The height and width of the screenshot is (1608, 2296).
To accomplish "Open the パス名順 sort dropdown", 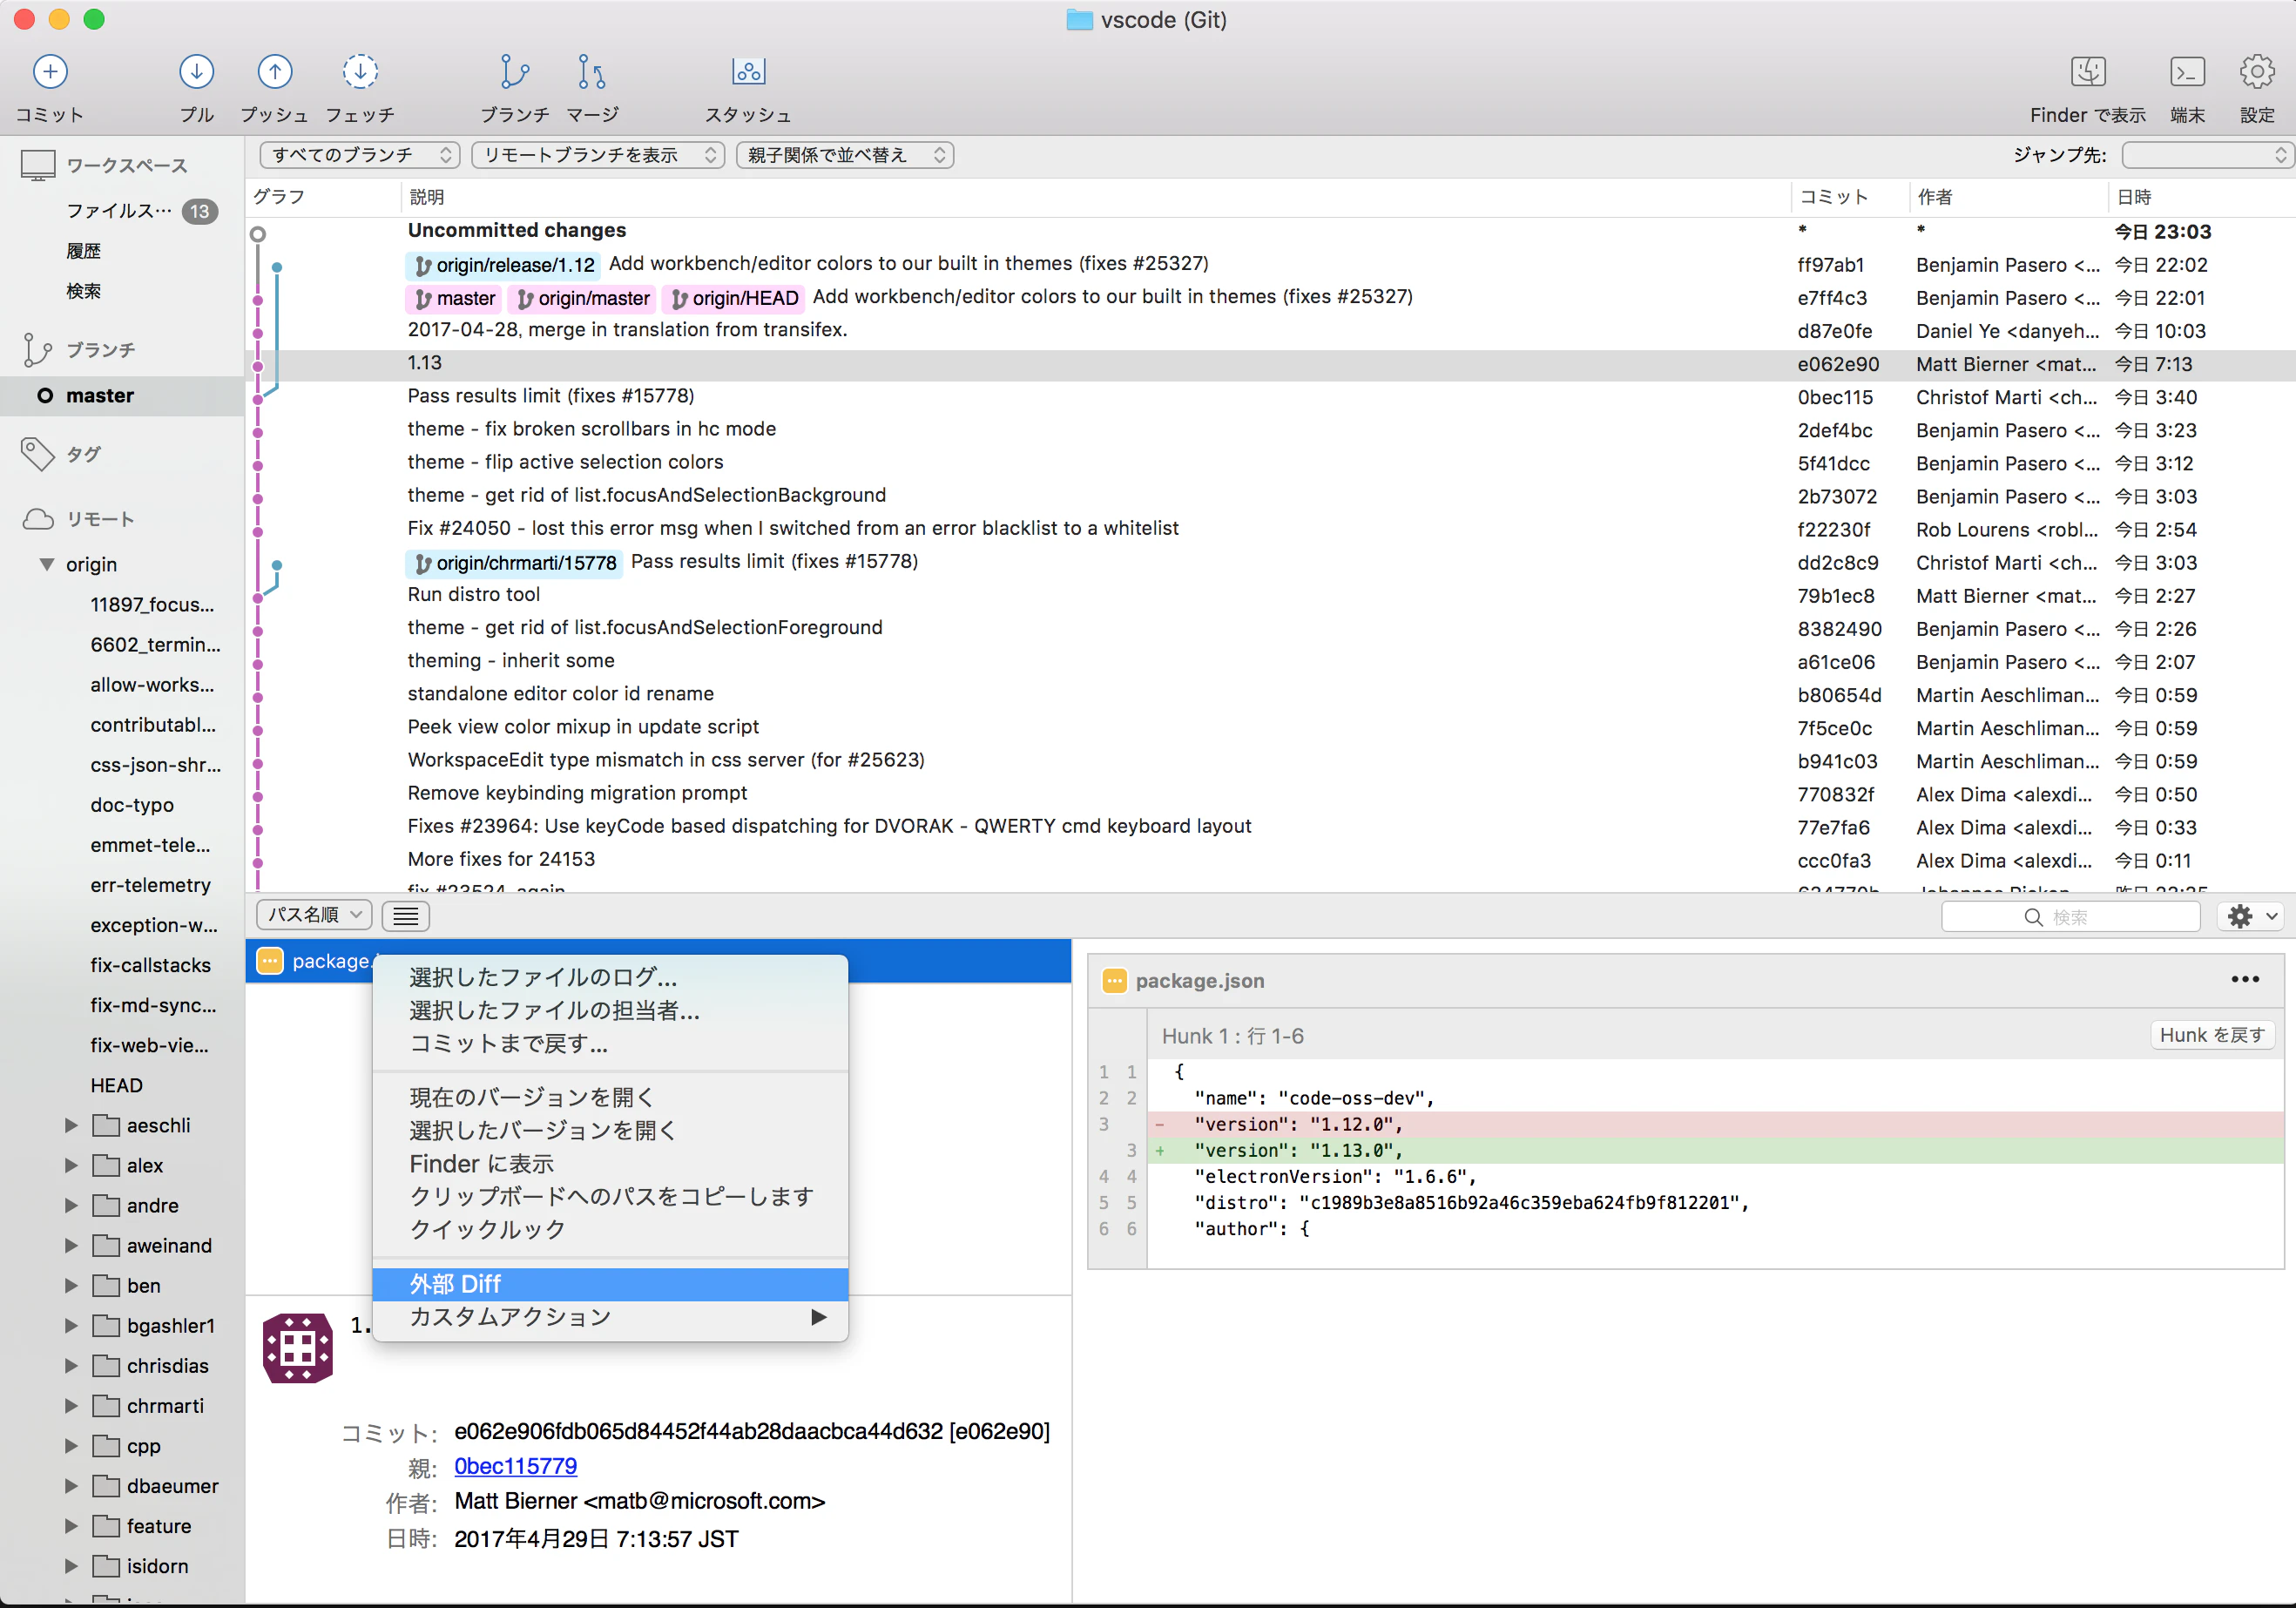I will click(x=314, y=915).
